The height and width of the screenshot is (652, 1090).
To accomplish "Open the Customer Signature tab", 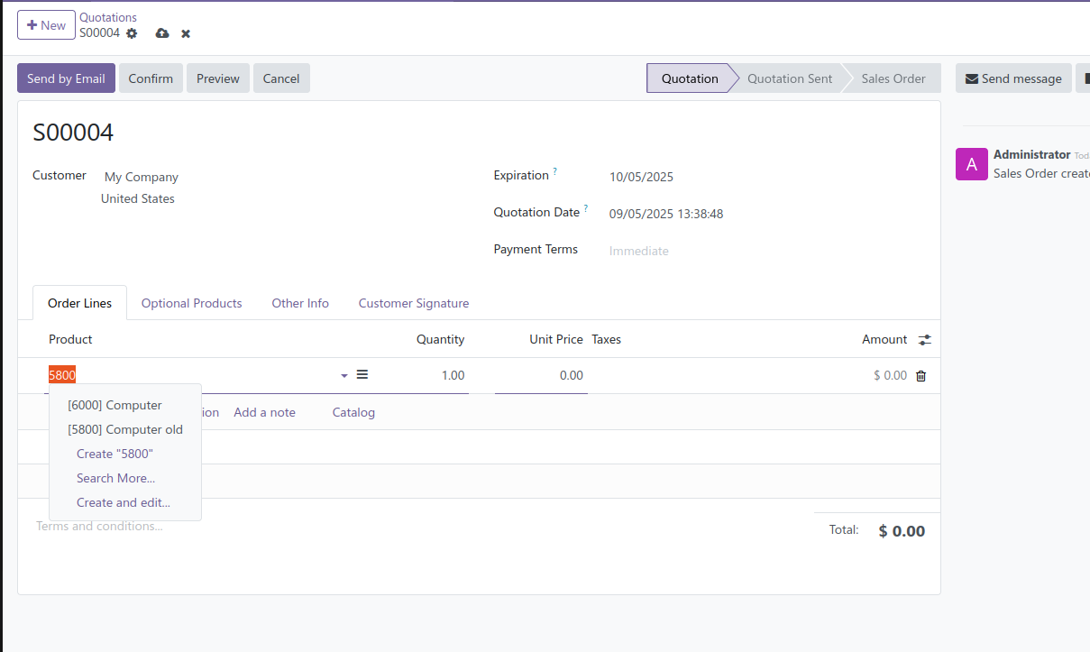I will pos(413,303).
